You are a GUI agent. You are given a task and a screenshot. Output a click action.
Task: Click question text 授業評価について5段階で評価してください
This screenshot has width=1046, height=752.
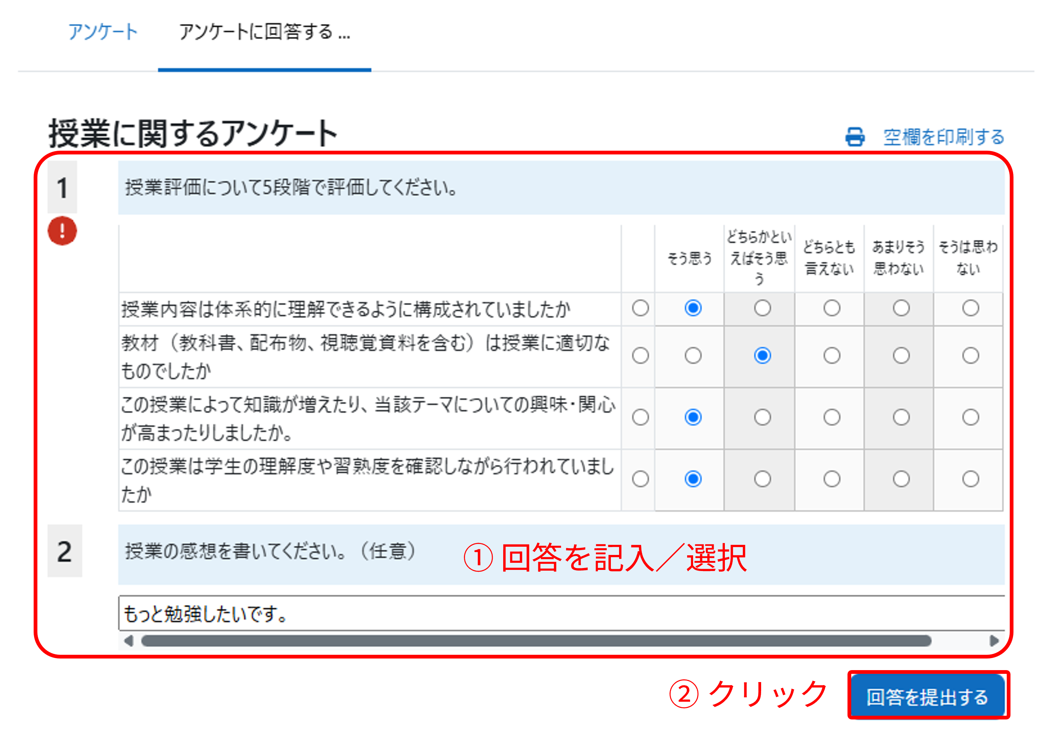click(291, 187)
